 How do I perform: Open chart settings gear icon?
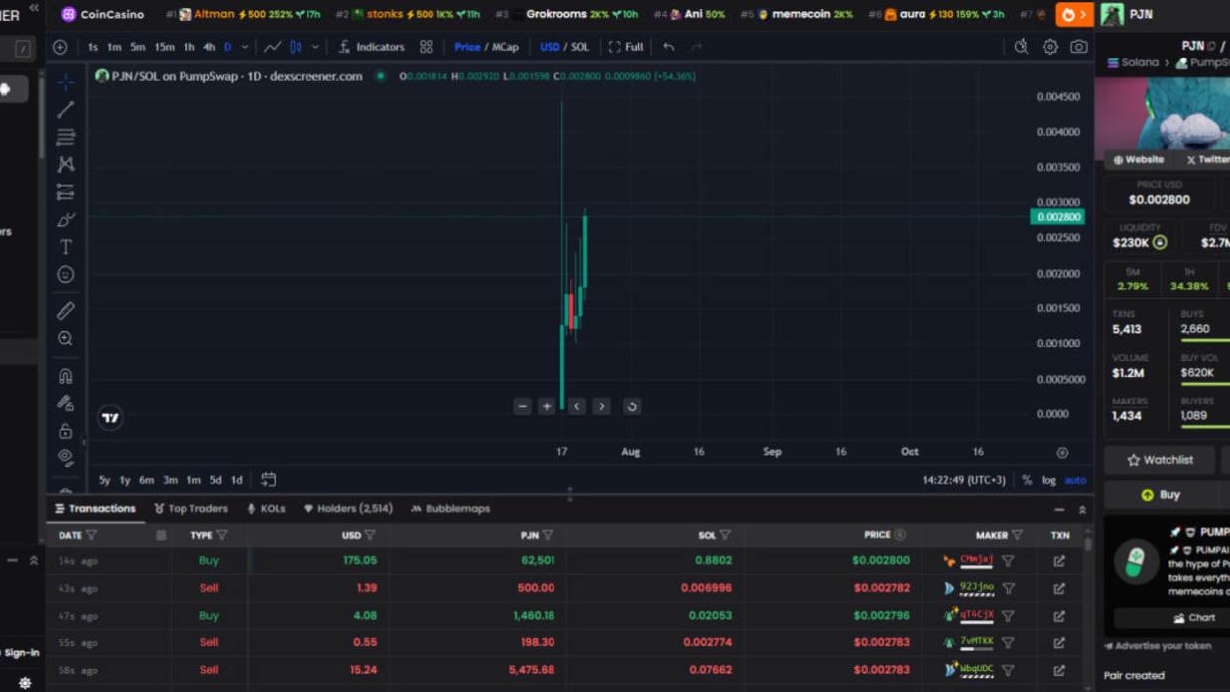tap(1050, 47)
